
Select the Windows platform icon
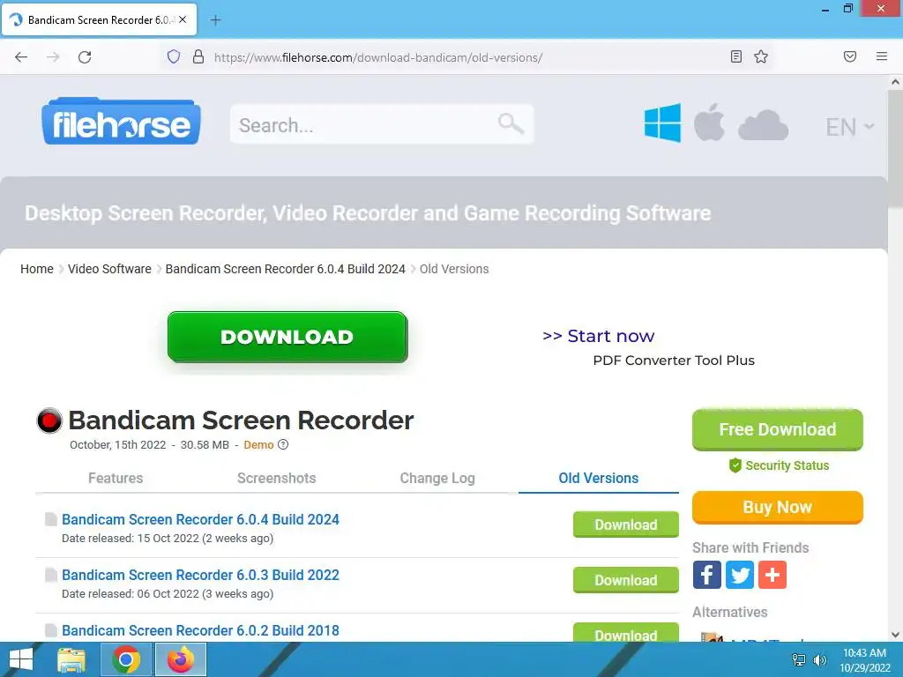pos(662,123)
